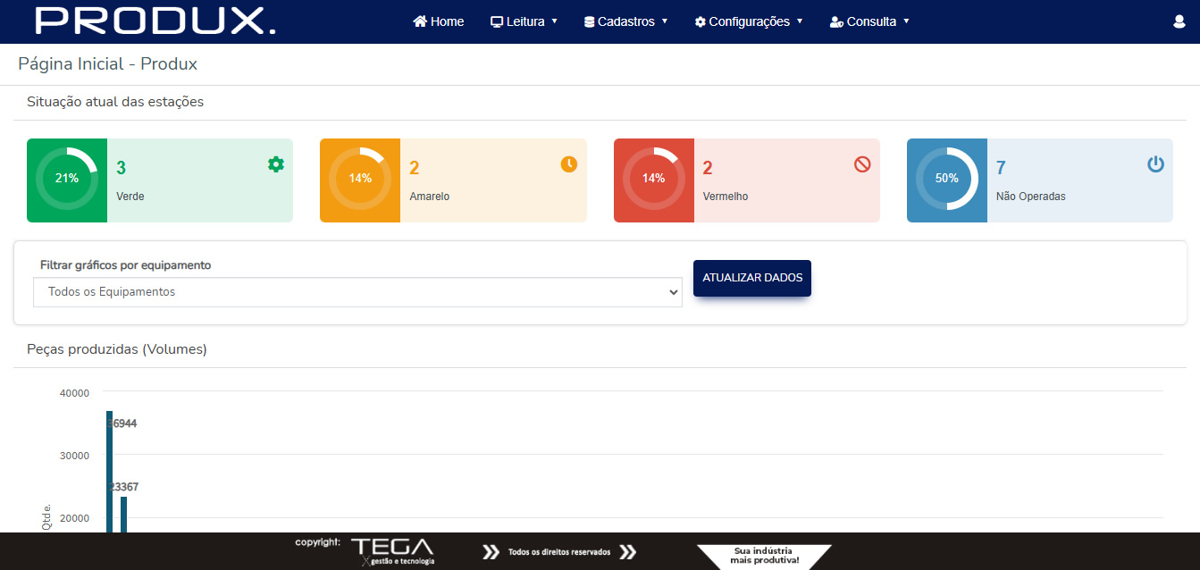The width and height of the screenshot is (1200, 570).
Task: Click the red 14% progress ring
Action: 654,179
